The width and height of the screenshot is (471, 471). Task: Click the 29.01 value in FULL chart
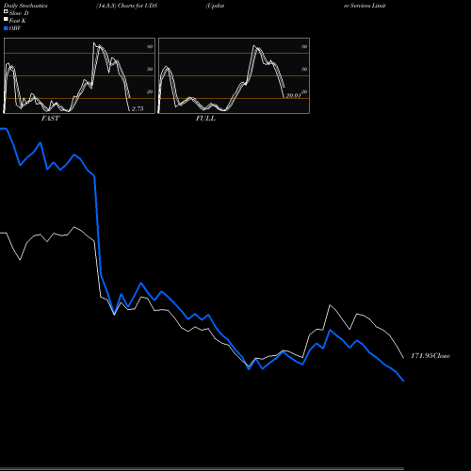(293, 95)
